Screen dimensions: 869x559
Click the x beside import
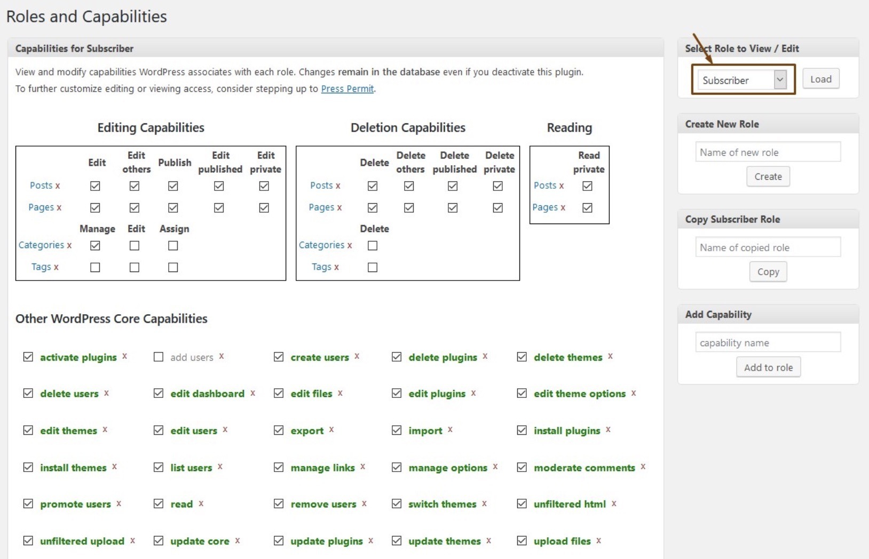coord(450,429)
